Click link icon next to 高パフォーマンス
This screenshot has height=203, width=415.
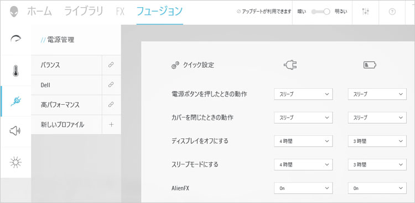point(111,105)
